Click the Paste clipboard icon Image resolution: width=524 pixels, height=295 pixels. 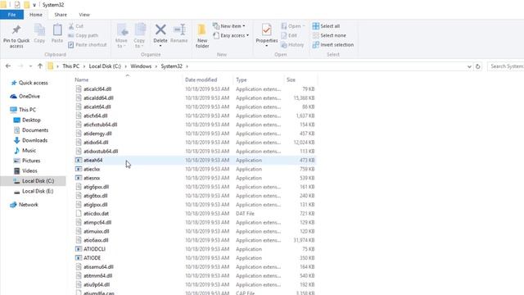pos(57,30)
